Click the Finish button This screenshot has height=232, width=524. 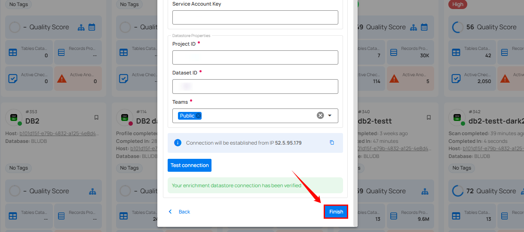click(336, 212)
